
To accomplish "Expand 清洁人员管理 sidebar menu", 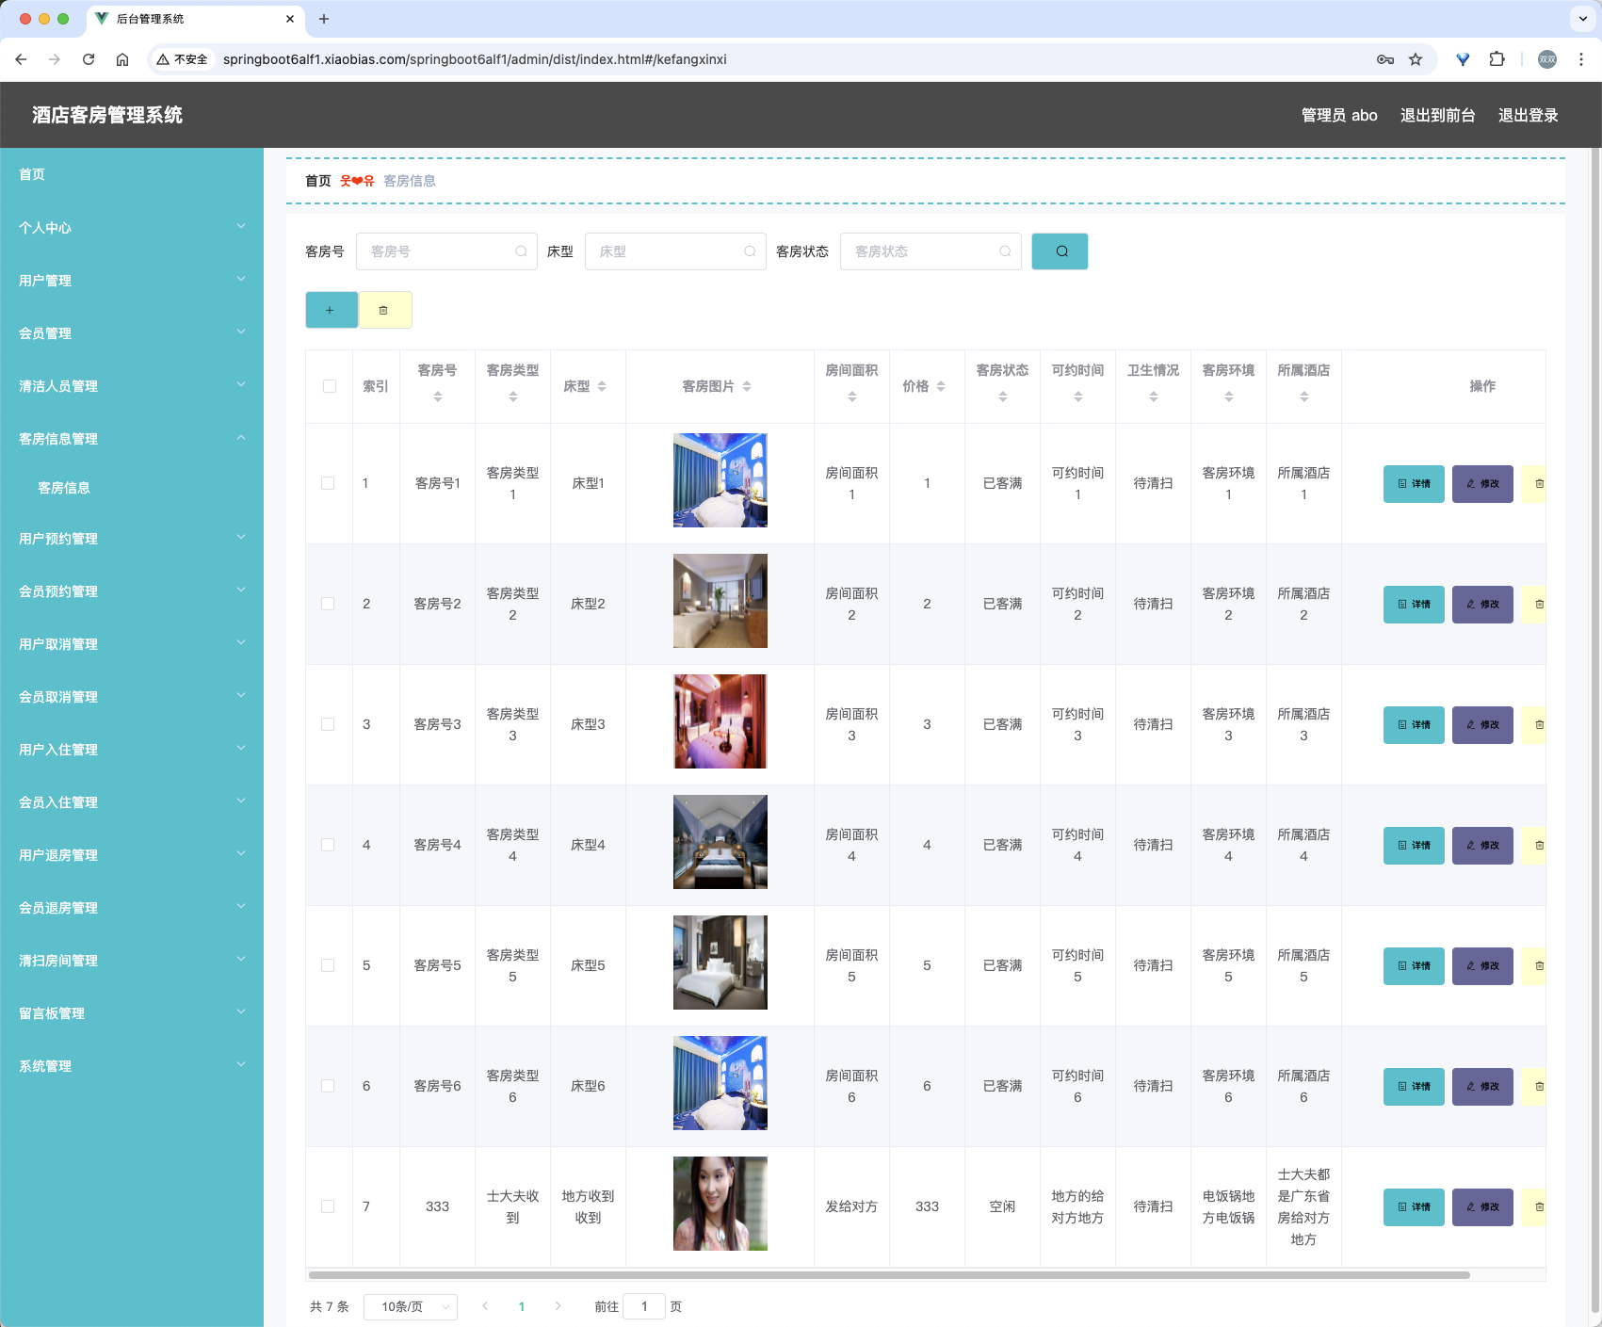I will click(x=132, y=386).
